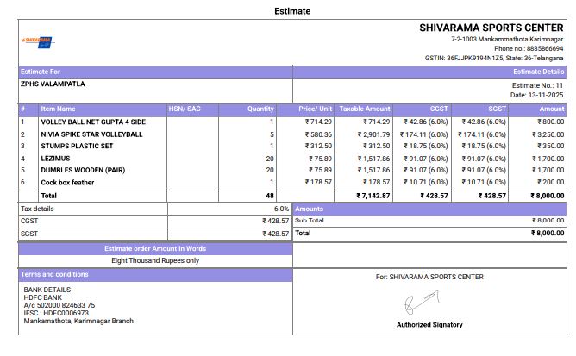Click the Quantity column header
The height and width of the screenshot is (356, 576).
click(260, 109)
